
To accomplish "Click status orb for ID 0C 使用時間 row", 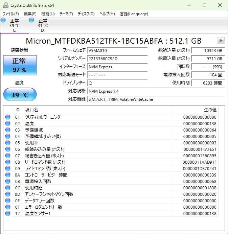I will point(8,188).
